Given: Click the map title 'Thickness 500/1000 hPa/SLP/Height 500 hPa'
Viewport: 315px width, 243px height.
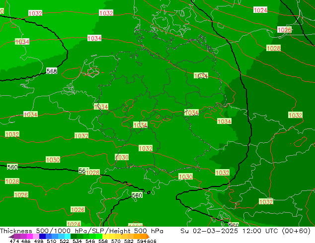Looking at the screenshot, I should pyautogui.click(x=81, y=231).
